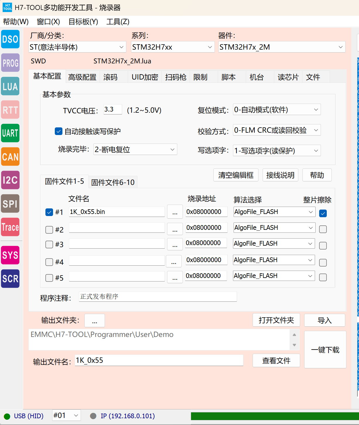Click the 打开文件夹 button
Viewport: 359px width, 425px height.
[276, 320]
